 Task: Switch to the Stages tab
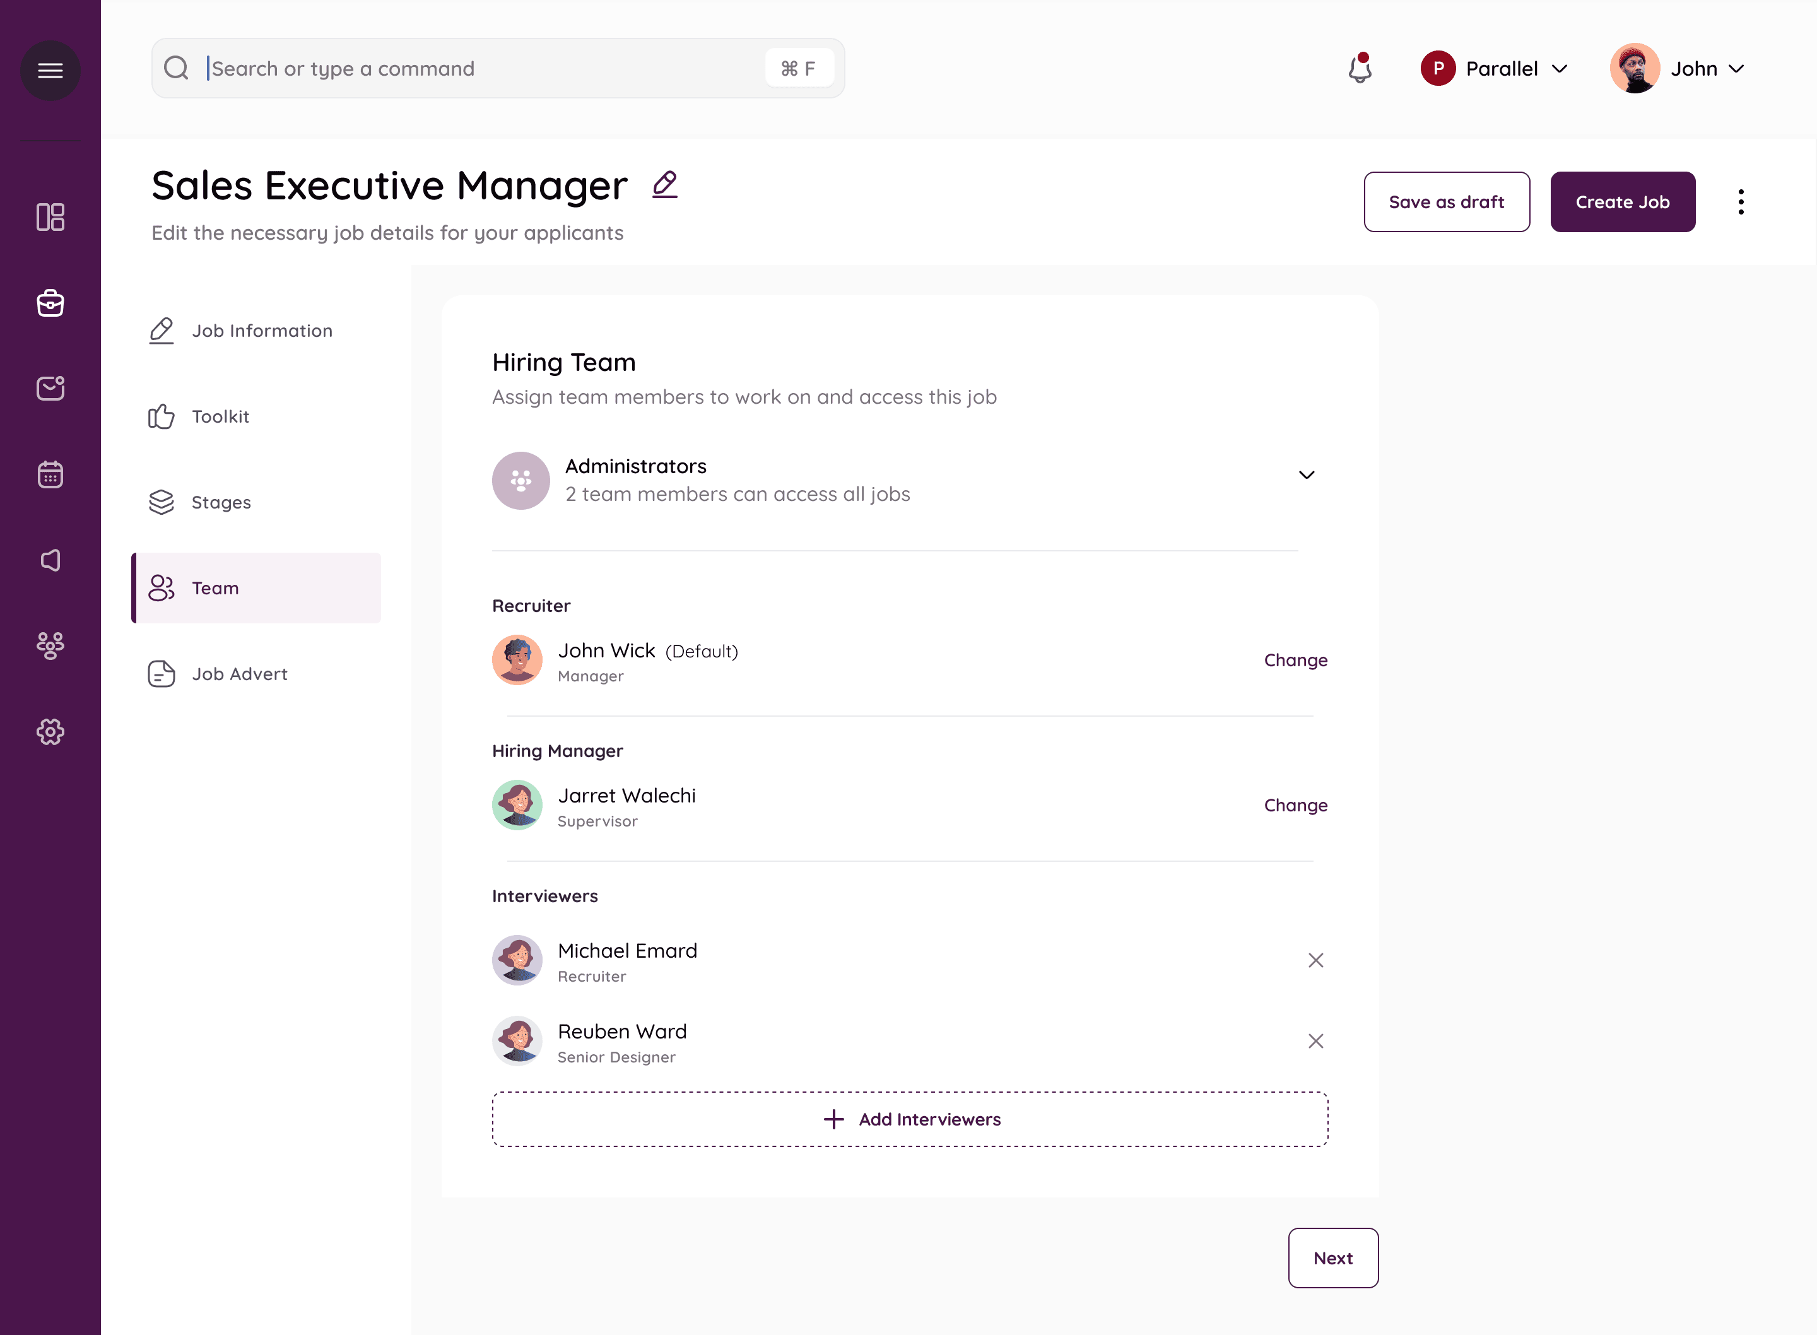point(221,503)
